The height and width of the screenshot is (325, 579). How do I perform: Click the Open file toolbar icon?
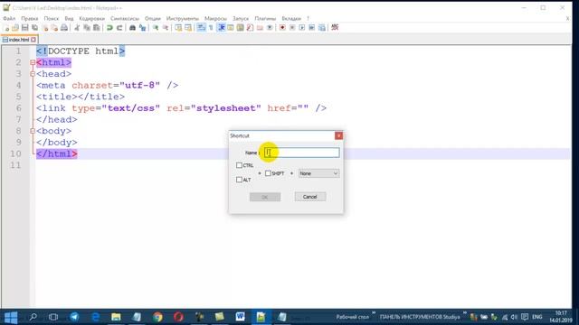pos(15,28)
